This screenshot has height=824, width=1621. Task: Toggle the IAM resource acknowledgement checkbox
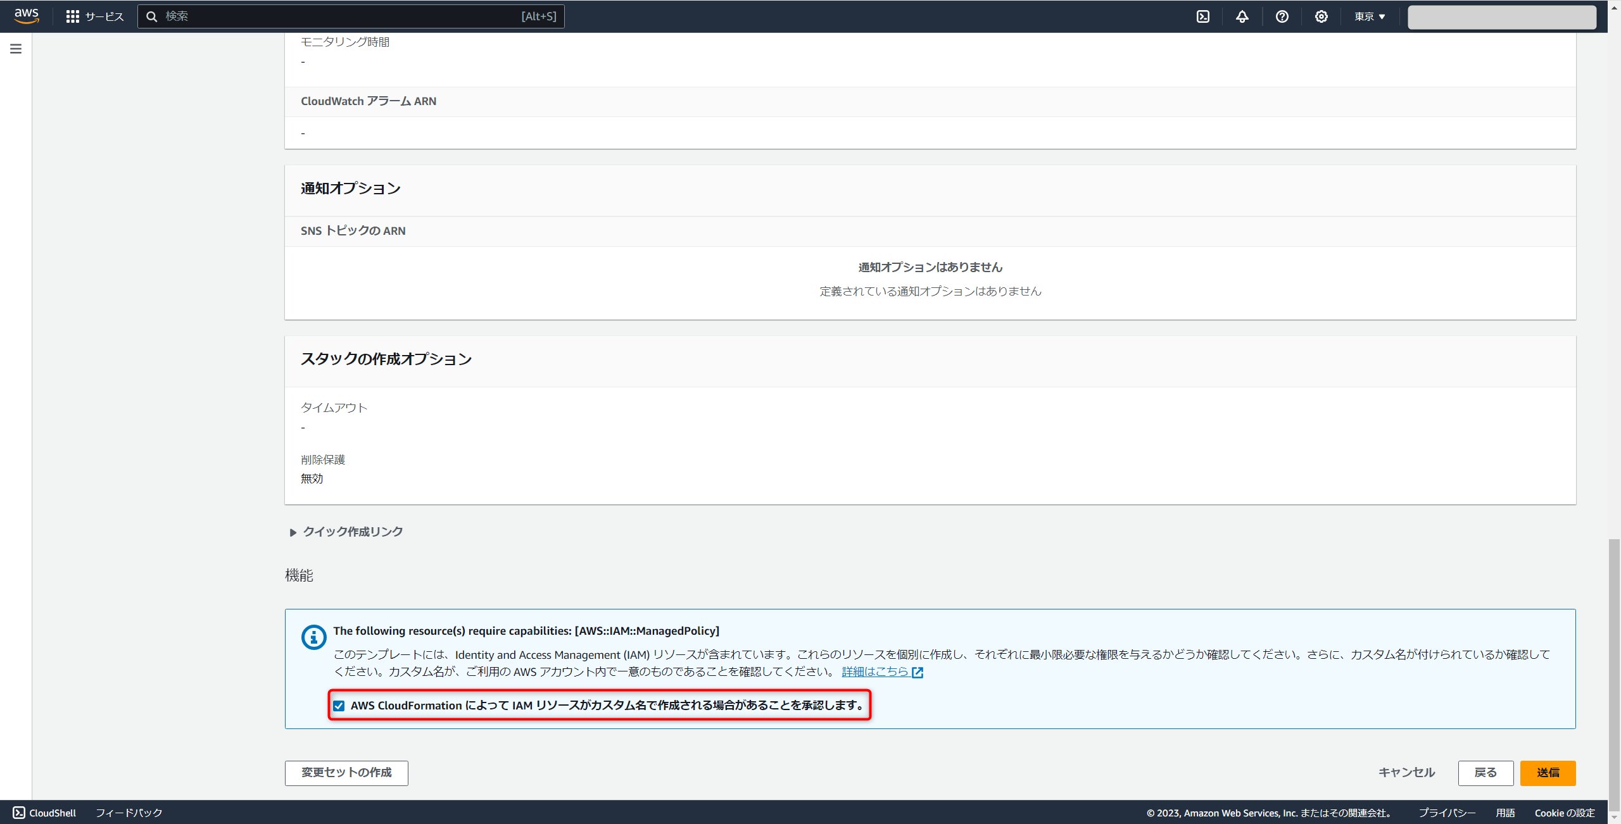(339, 706)
